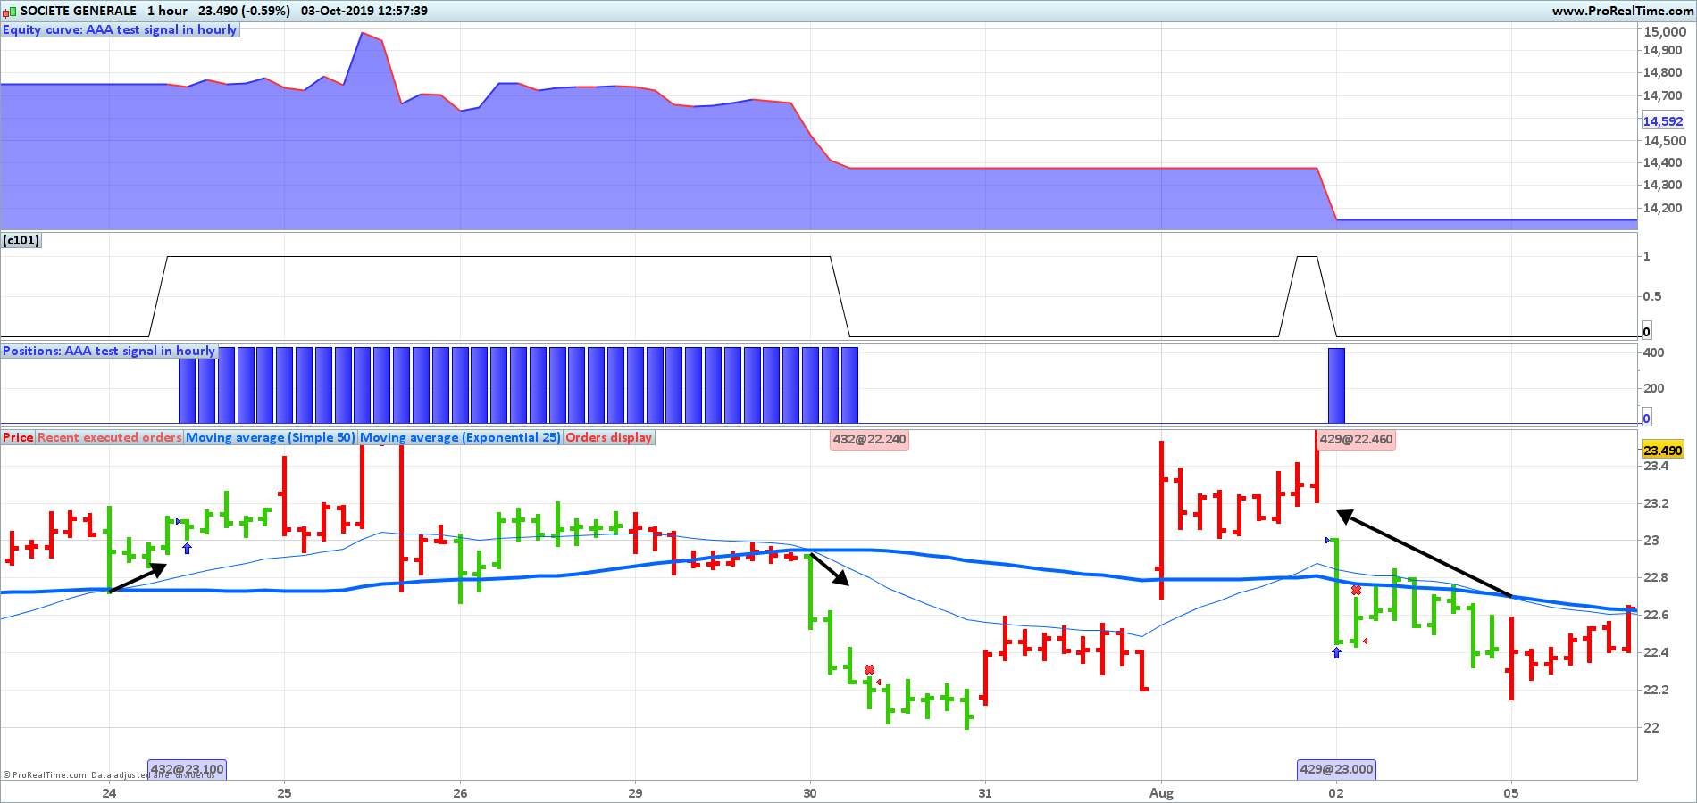The width and height of the screenshot is (1697, 803).
Task: Click the '14,700' equity axis value
Action: 1663,95
